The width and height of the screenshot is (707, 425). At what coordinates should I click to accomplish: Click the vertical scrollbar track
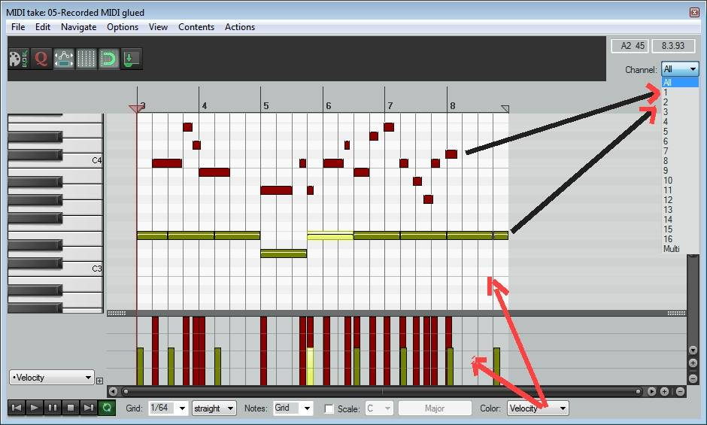click(x=693, y=299)
